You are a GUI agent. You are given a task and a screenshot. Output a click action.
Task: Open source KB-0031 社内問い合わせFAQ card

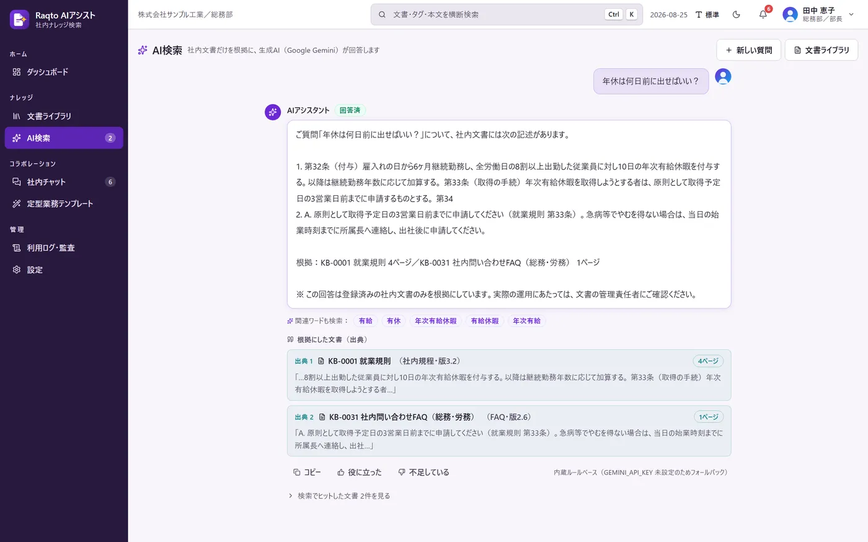pyautogui.click(x=509, y=431)
